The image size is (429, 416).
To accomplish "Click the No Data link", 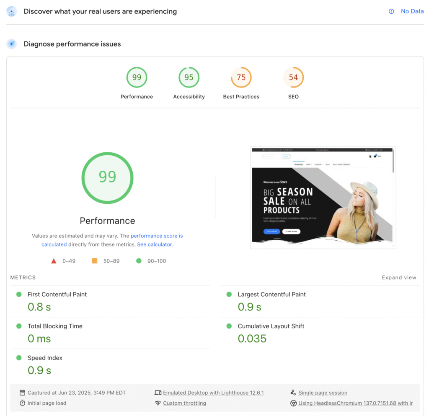I will pyautogui.click(x=412, y=11).
